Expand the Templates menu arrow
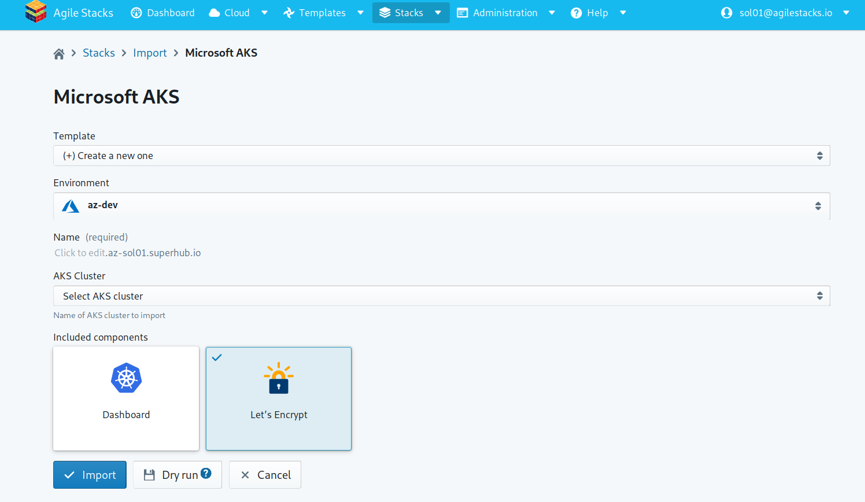 [x=360, y=13]
